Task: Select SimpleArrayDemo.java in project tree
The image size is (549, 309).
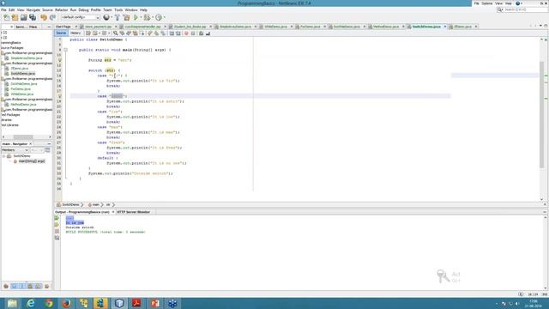Action: click(x=27, y=58)
